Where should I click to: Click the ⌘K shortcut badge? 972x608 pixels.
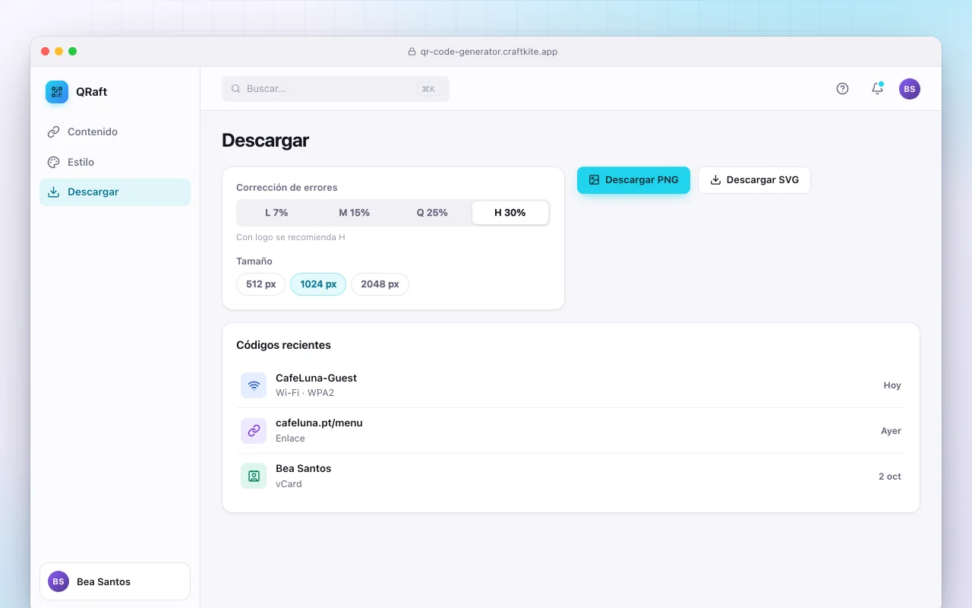[x=428, y=89]
